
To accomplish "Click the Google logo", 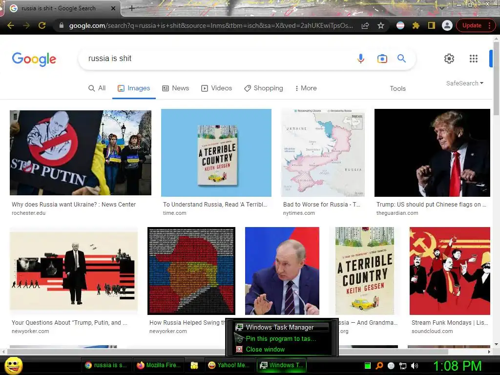I will click(34, 59).
